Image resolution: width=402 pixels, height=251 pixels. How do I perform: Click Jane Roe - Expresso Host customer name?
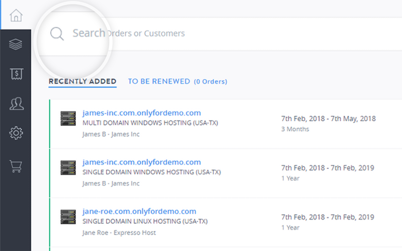coord(119,233)
